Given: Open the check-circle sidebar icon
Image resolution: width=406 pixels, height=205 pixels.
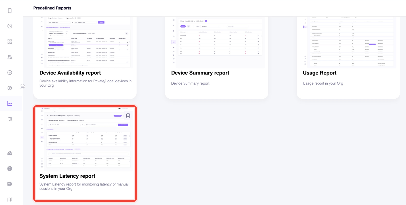Looking at the screenshot, I should coord(10,73).
